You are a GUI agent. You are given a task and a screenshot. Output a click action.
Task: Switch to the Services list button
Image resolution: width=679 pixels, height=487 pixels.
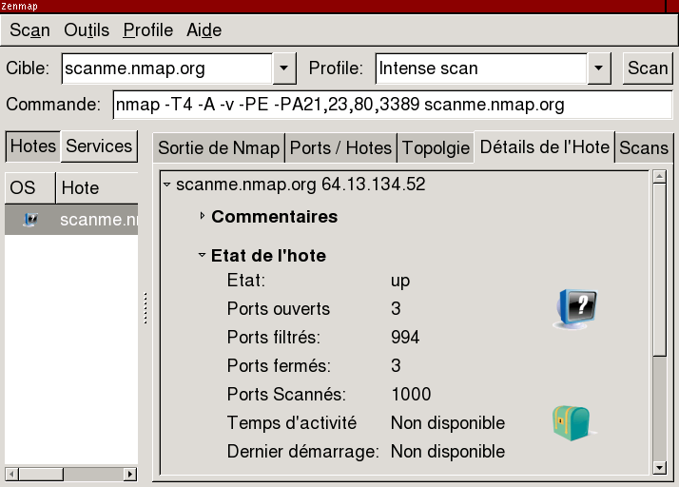pyautogui.click(x=99, y=146)
